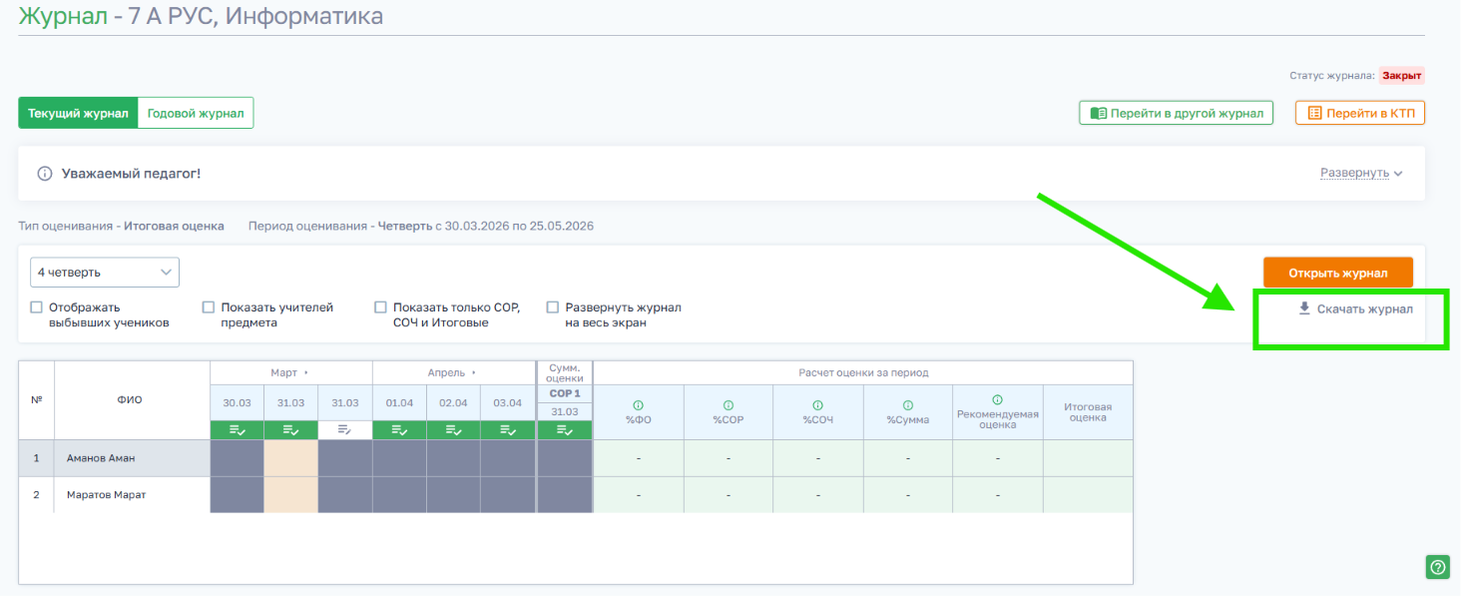The image size is (1461, 596).
Task: Click the green help question mark icon
Action: click(x=1437, y=567)
